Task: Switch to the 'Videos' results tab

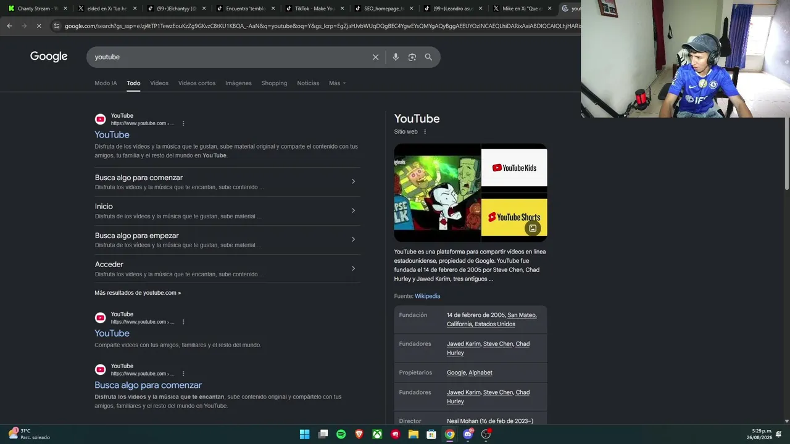Action: [159, 83]
